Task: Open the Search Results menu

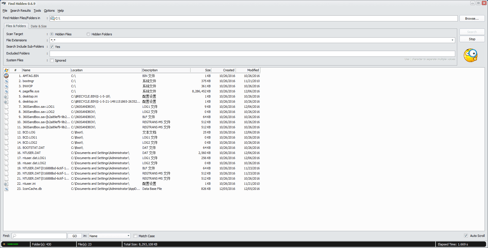Action: tap(20, 11)
